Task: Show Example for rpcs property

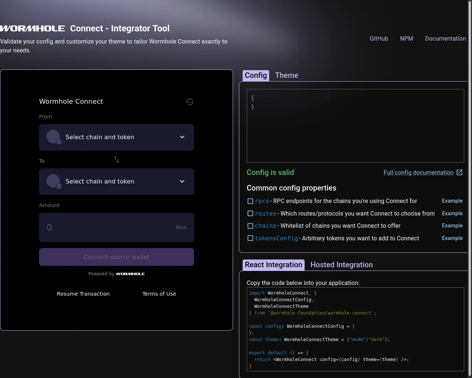Action: click(452, 201)
